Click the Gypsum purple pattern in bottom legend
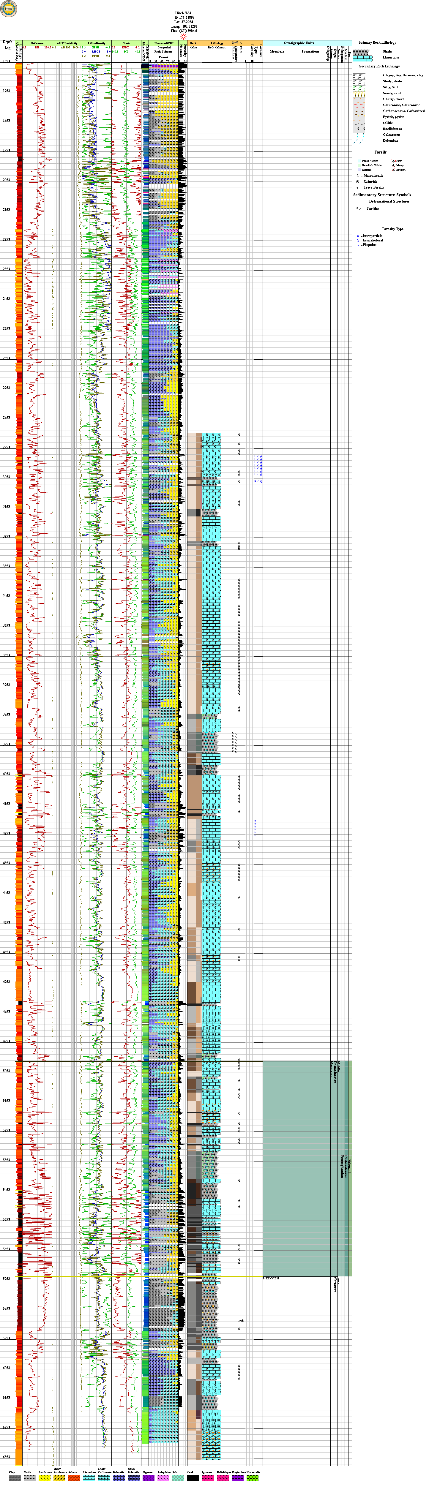This screenshot has height=1503, width=429. click(x=148, y=1478)
